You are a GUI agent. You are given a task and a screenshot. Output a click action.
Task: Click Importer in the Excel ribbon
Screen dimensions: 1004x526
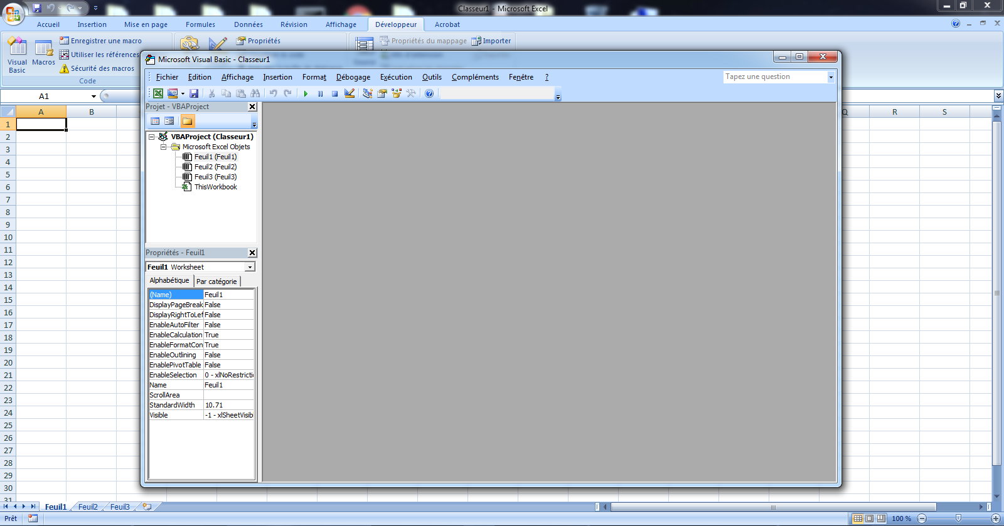491,41
